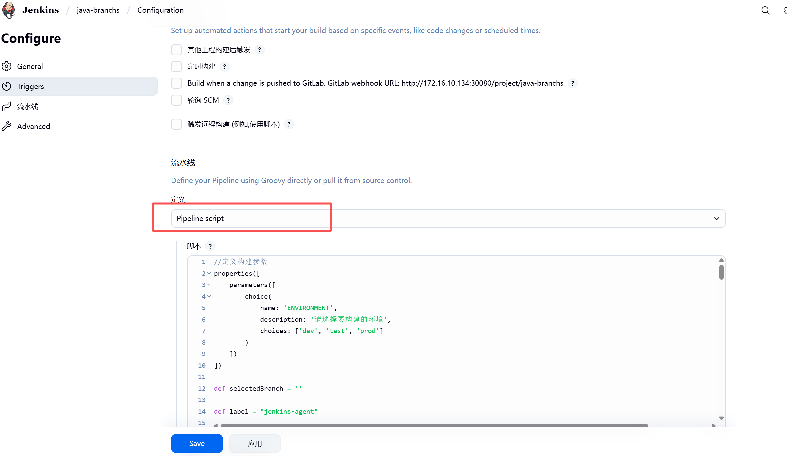The height and width of the screenshot is (456, 787).
Task: Check the 轮询 SCM trigger option
Action: pyautogui.click(x=176, y=100)
